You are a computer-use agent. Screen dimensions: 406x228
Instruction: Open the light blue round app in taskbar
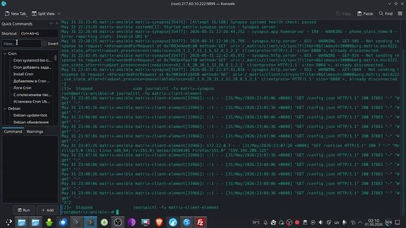[173, 222]
